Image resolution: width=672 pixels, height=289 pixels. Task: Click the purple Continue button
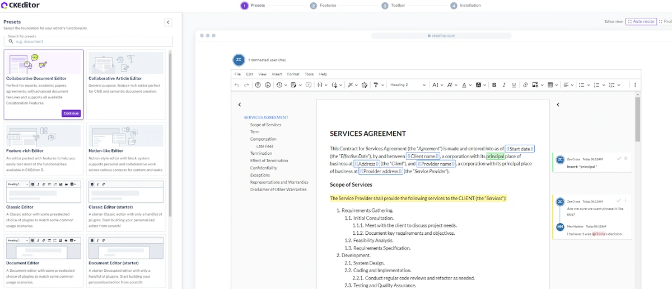(x=71, y=113)
